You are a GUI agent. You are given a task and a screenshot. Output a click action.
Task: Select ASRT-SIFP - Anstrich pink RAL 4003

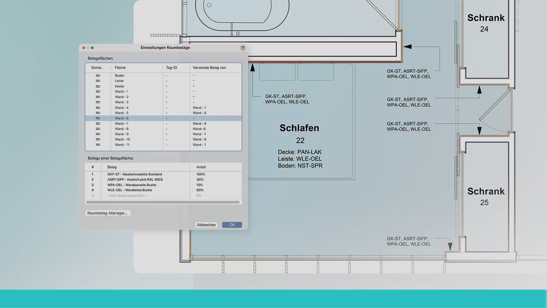pos(135,180)
